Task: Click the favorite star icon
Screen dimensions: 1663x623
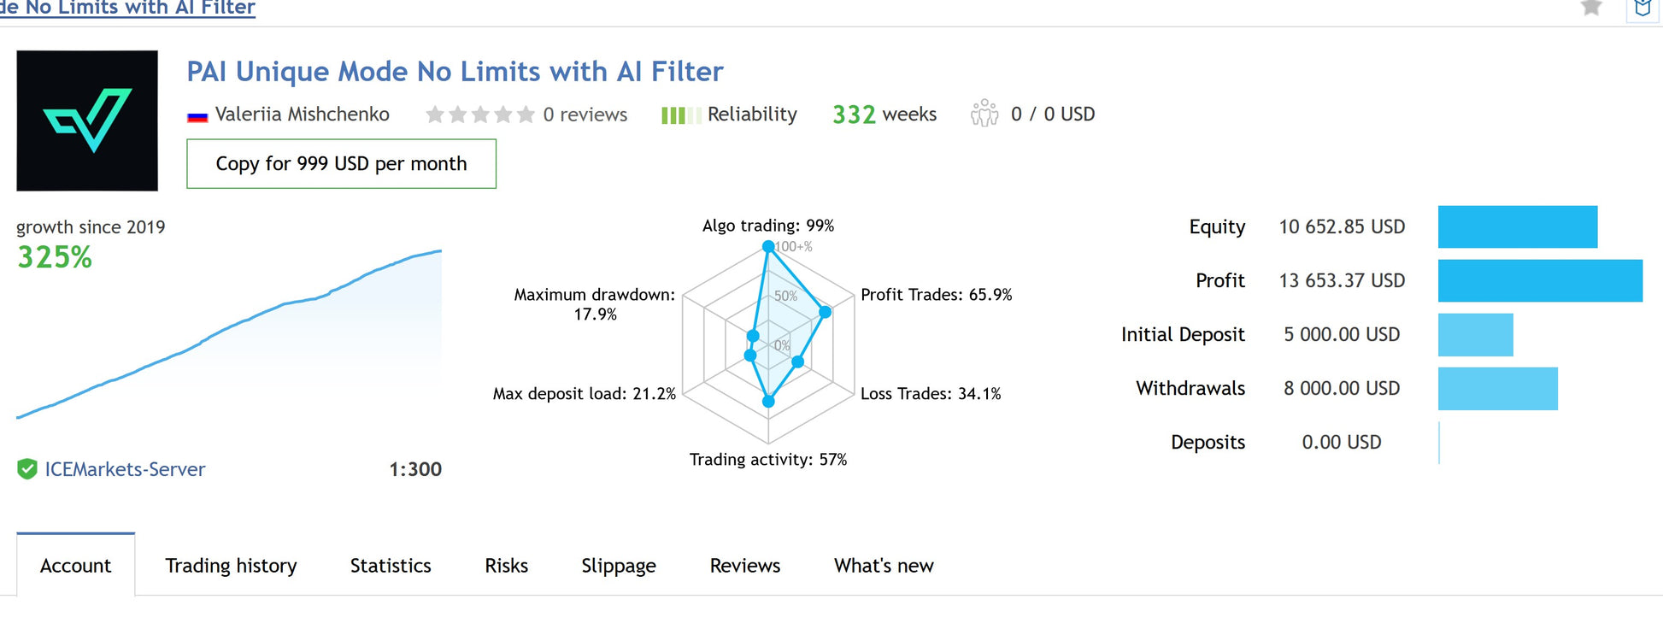Action: click(1590, 8)
